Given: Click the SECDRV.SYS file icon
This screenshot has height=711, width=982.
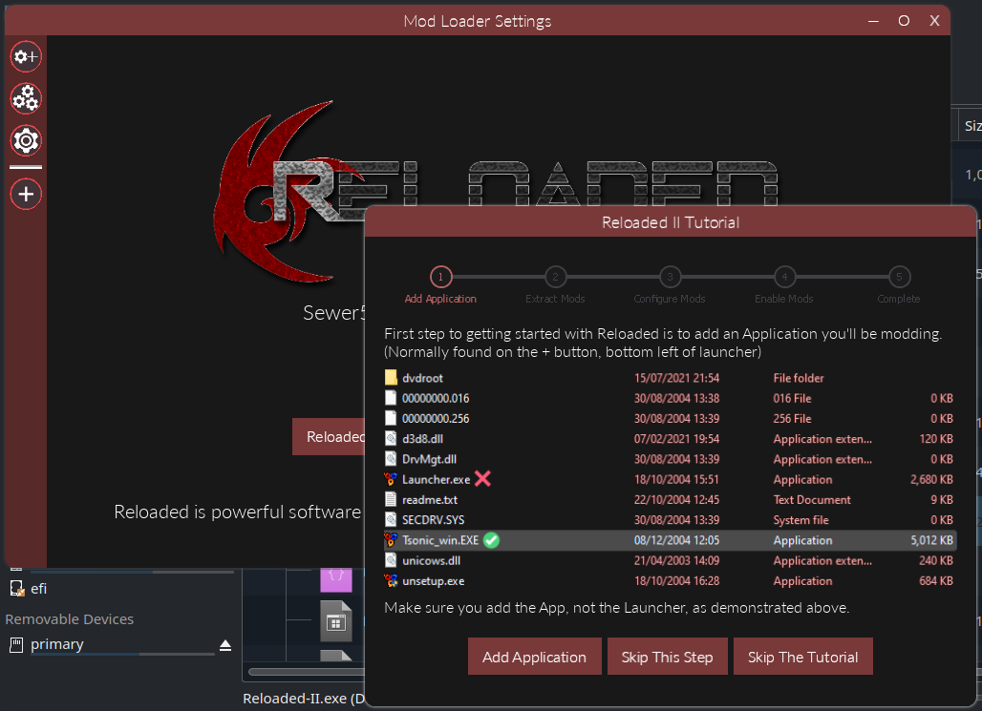Looking at the screenshot, I should (x=391, y=519).
